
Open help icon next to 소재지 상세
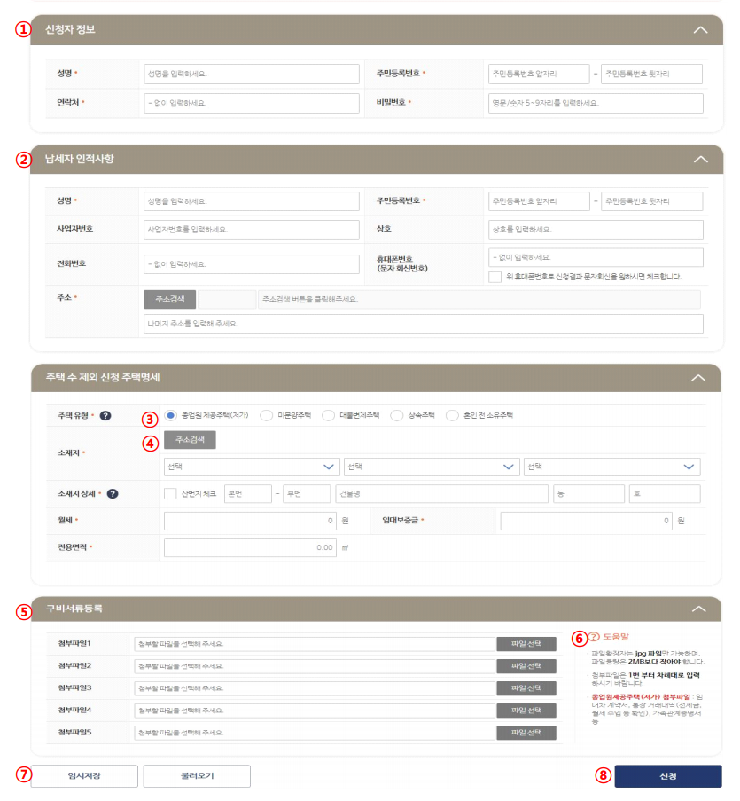tap(113, 494)
